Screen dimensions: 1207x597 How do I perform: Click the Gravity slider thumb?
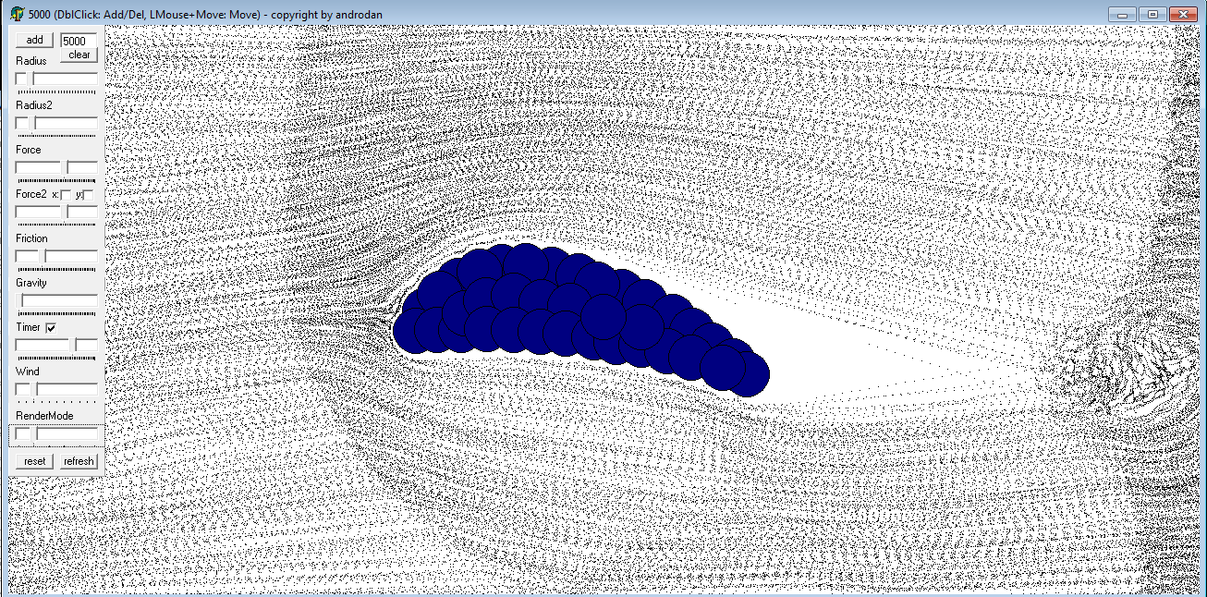click(x=19, y=301)
